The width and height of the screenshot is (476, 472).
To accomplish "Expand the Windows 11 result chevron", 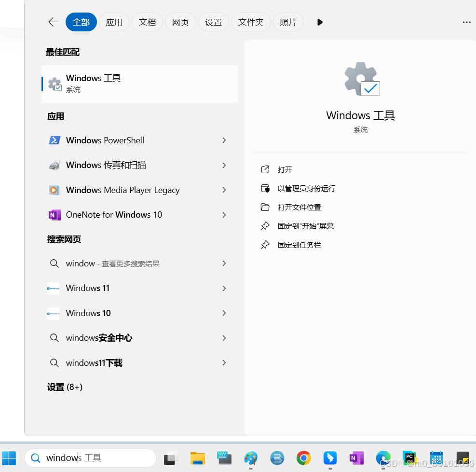I will pyautogui.click(x=224, y=288).
